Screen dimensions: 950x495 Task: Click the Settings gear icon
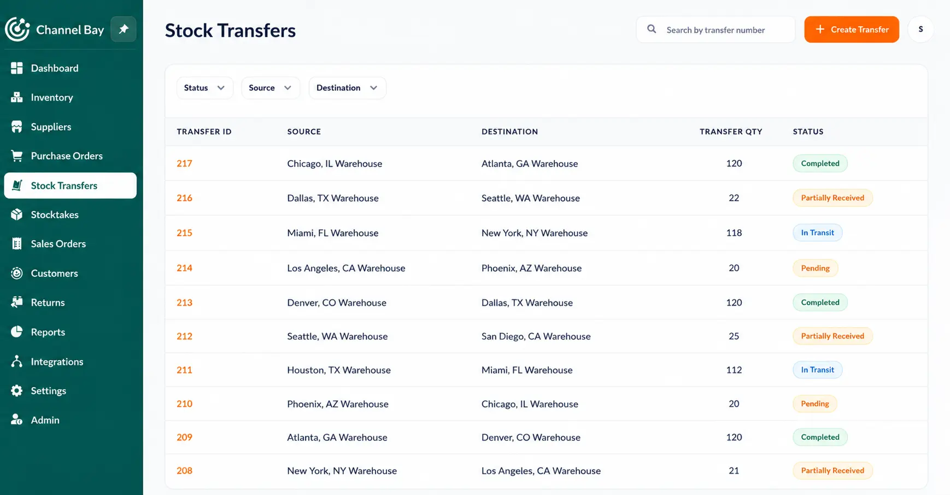pyautogui.click(x=17, y=391)
